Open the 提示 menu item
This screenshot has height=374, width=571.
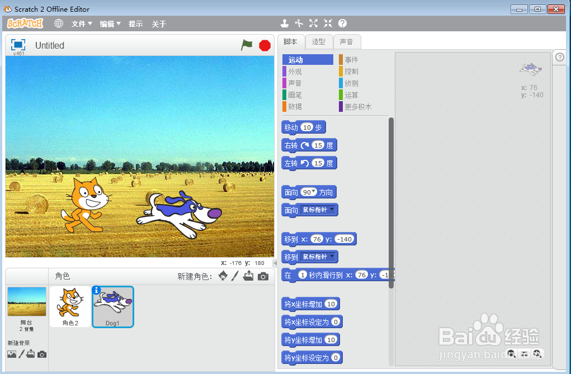(135, 24)
